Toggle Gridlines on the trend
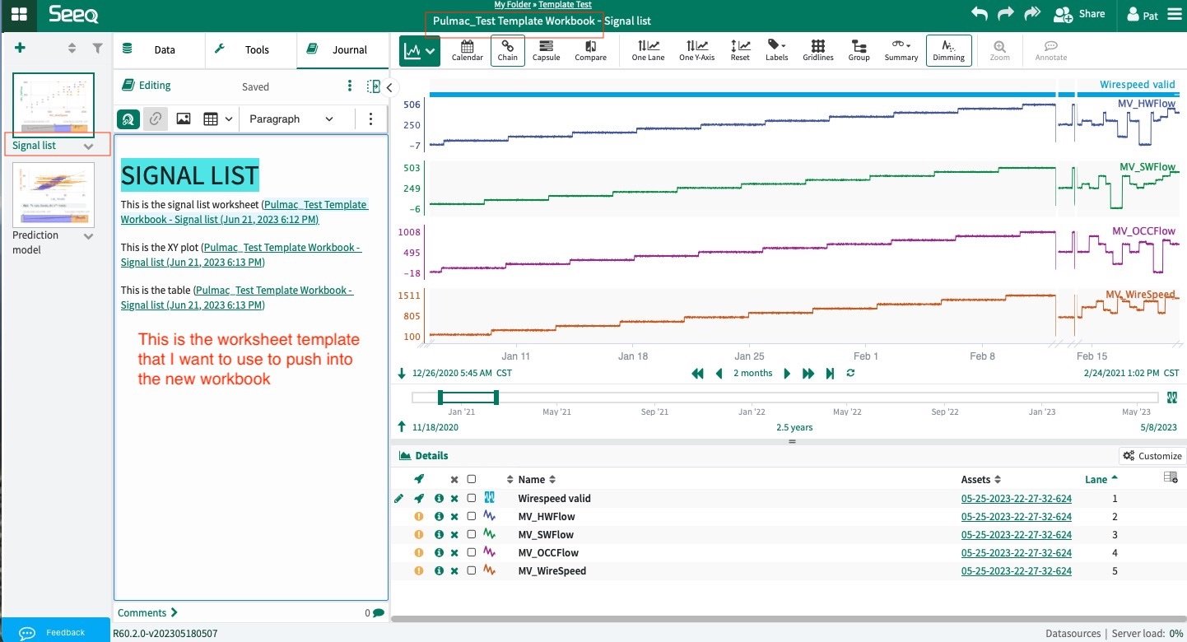The image size is (1187, 642). (x=817, y=50)
